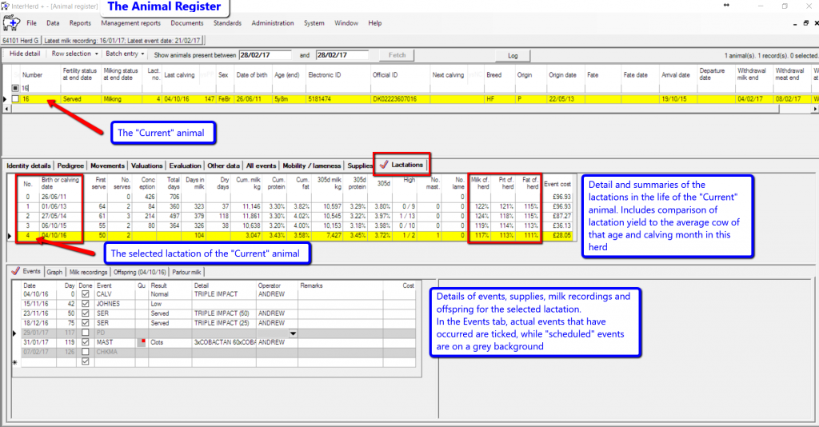Screen dimensions: 819x427
Task: Toggle Done checkbox for CALV event
Action: tap(85, 294)
